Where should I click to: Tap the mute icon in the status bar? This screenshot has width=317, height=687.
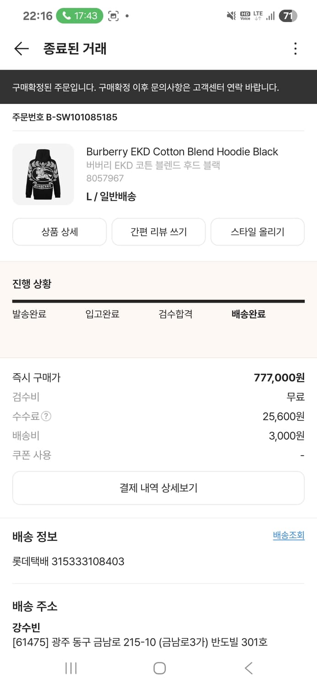point(231,15)
